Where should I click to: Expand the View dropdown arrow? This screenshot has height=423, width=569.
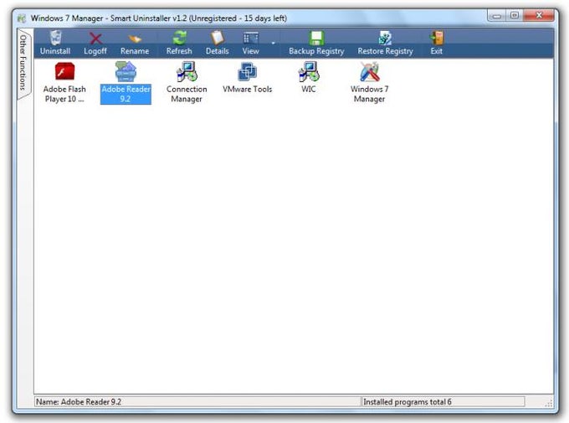point(273,44)
